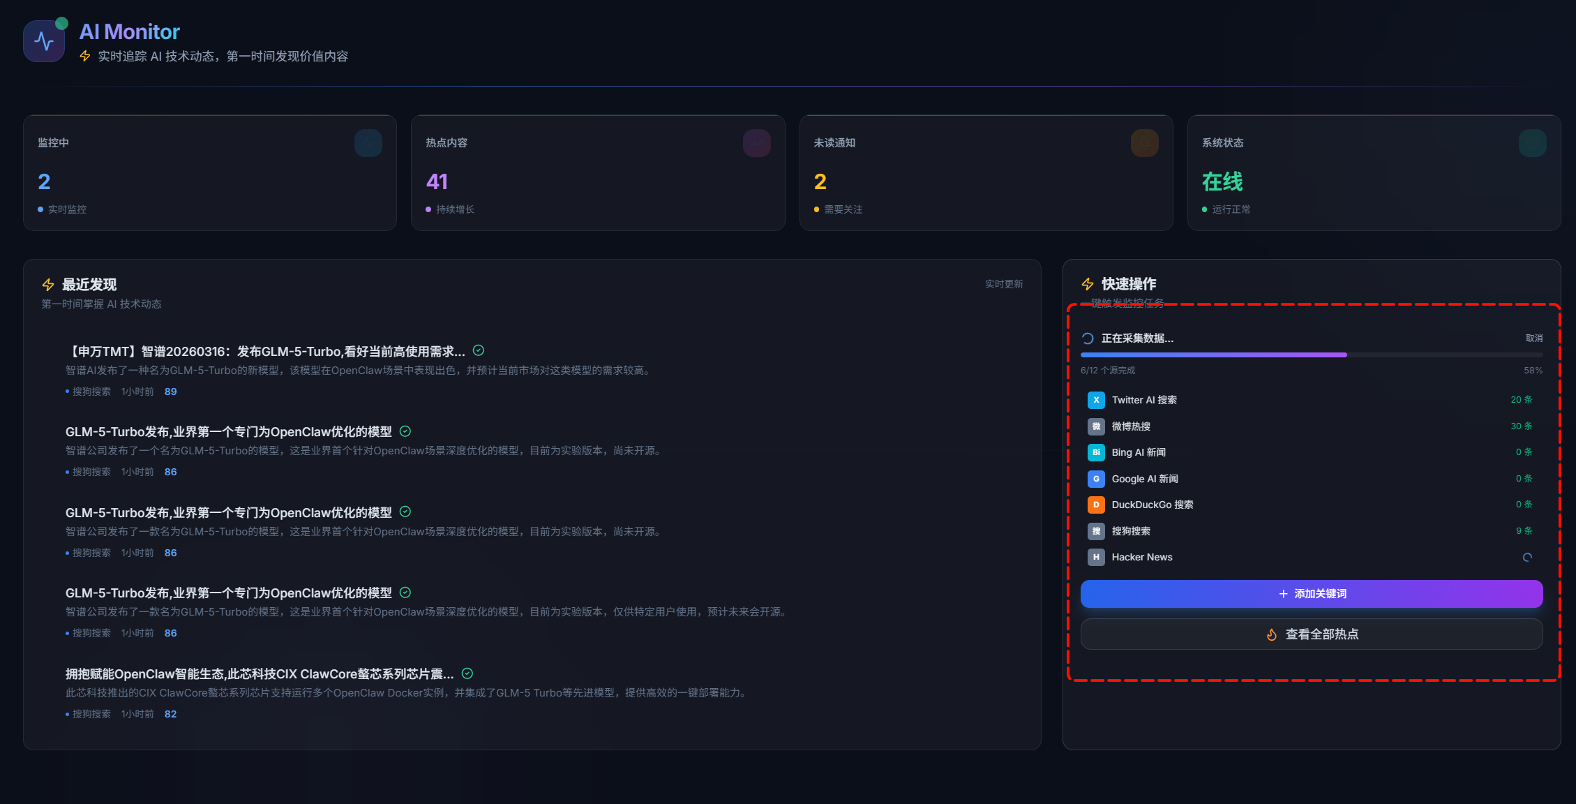Click verified checkmark on 申万TMT article
This screenshot has height=804, width=1576.
(x=479, y=350)
